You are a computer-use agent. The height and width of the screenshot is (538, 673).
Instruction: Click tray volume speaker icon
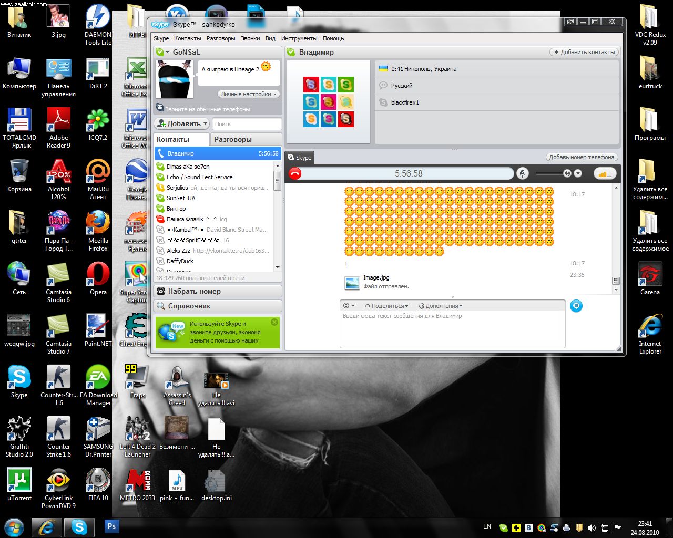pyautogui.click(x=592, y=527)
